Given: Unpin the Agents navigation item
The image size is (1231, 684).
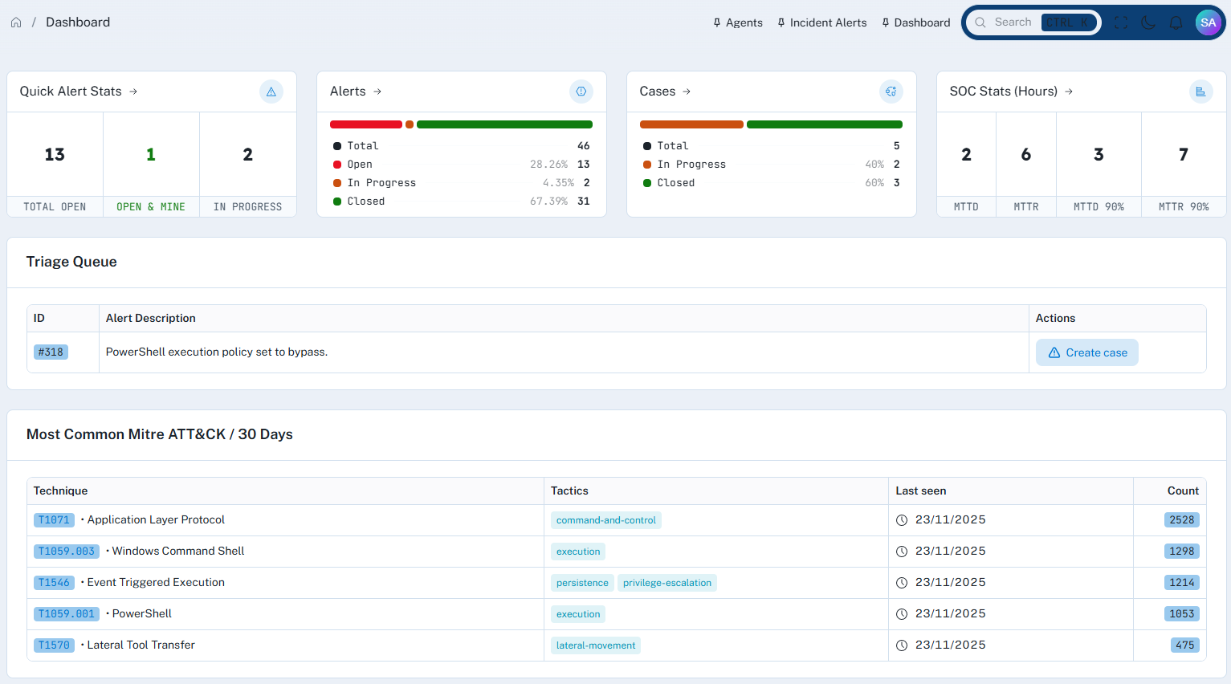Looking at the screenshot, I should coord(715,22).
